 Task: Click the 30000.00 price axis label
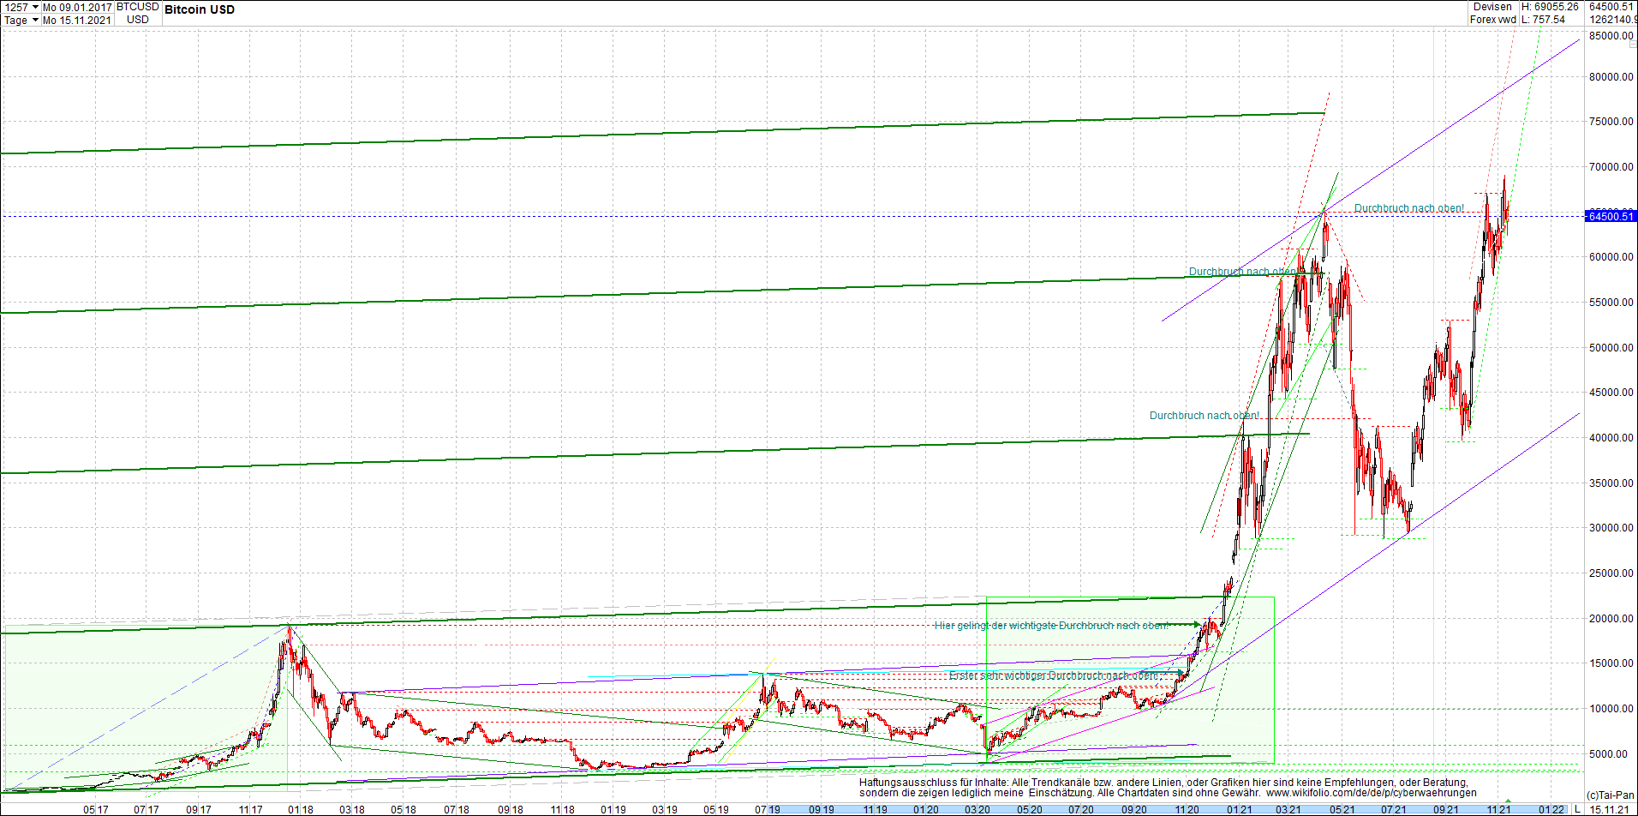(x=1611, y=528)
